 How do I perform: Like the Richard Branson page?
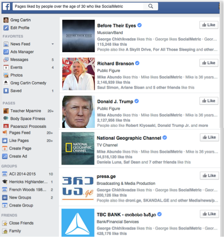click(x=209, y=63)
